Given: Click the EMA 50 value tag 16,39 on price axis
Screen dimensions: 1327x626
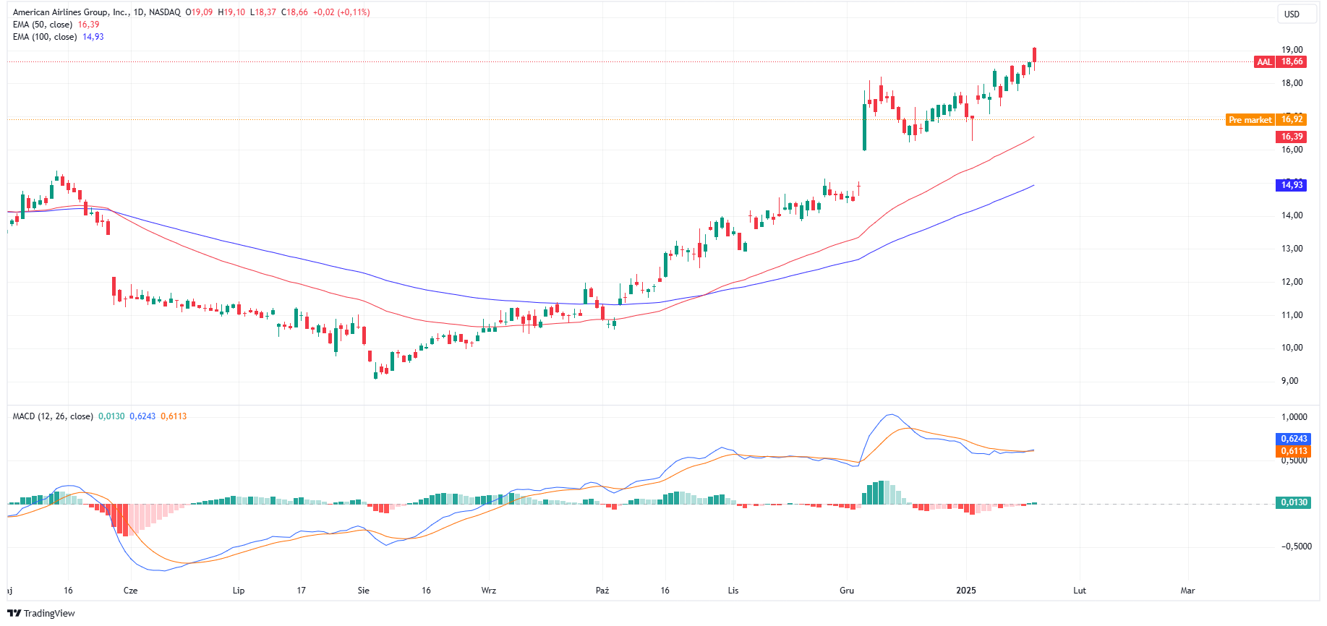Looking at the screenshot, I should pos(1292,137).
